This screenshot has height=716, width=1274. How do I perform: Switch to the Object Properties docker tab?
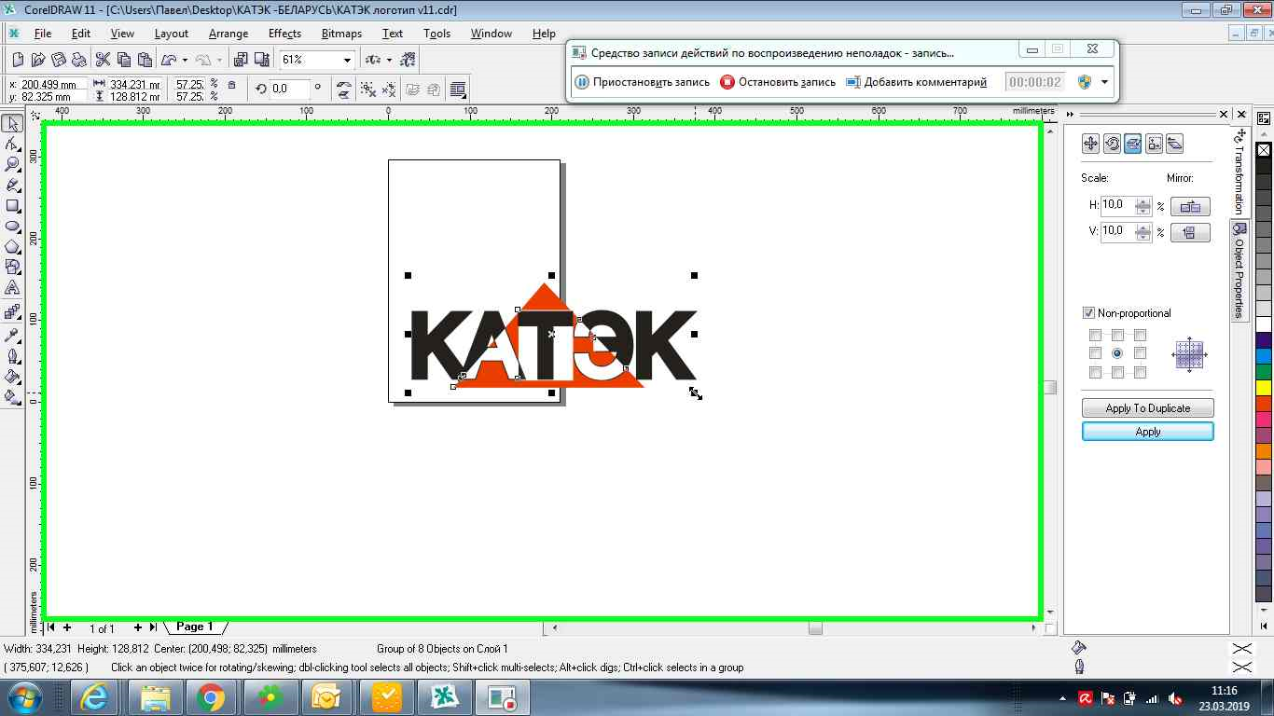click(1239, 271)
